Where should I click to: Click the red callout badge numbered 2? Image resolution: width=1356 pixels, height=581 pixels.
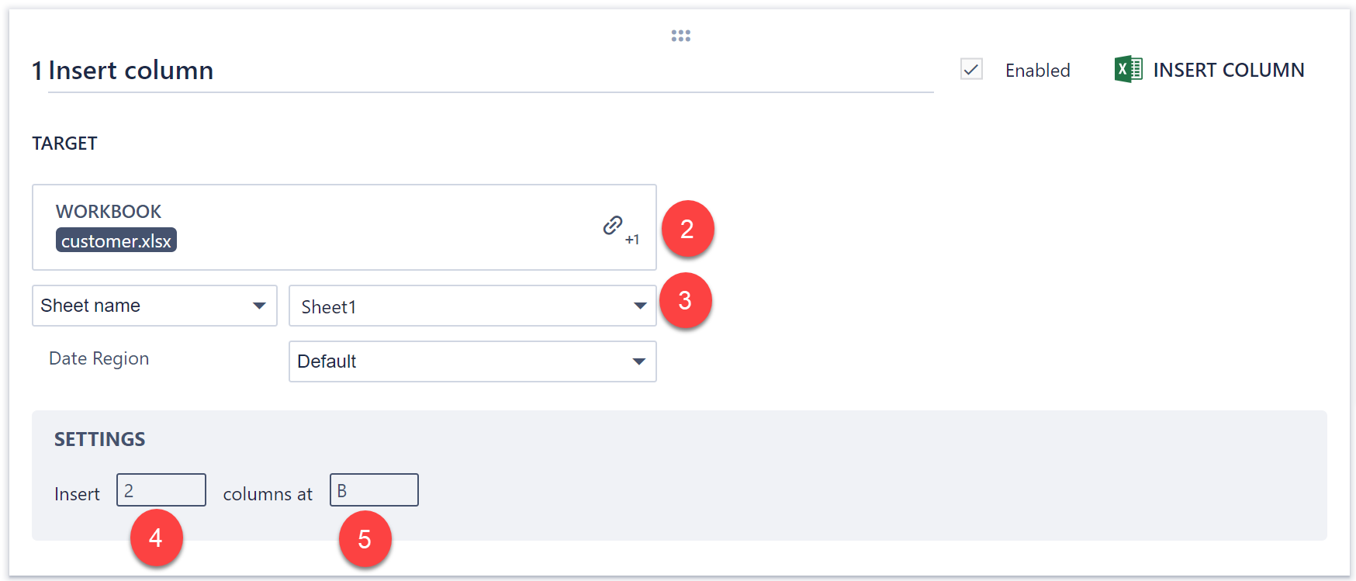coord(687,229)
